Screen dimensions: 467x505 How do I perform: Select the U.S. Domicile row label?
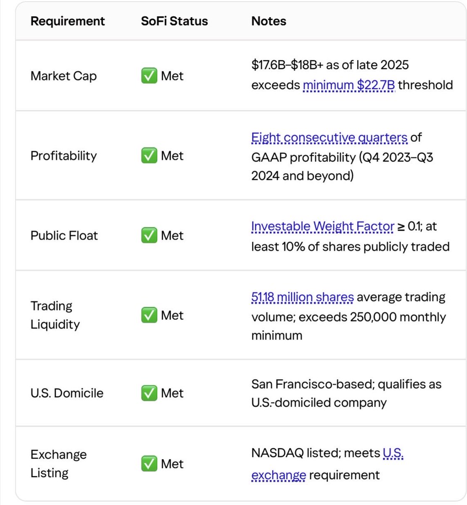(67, 393)
